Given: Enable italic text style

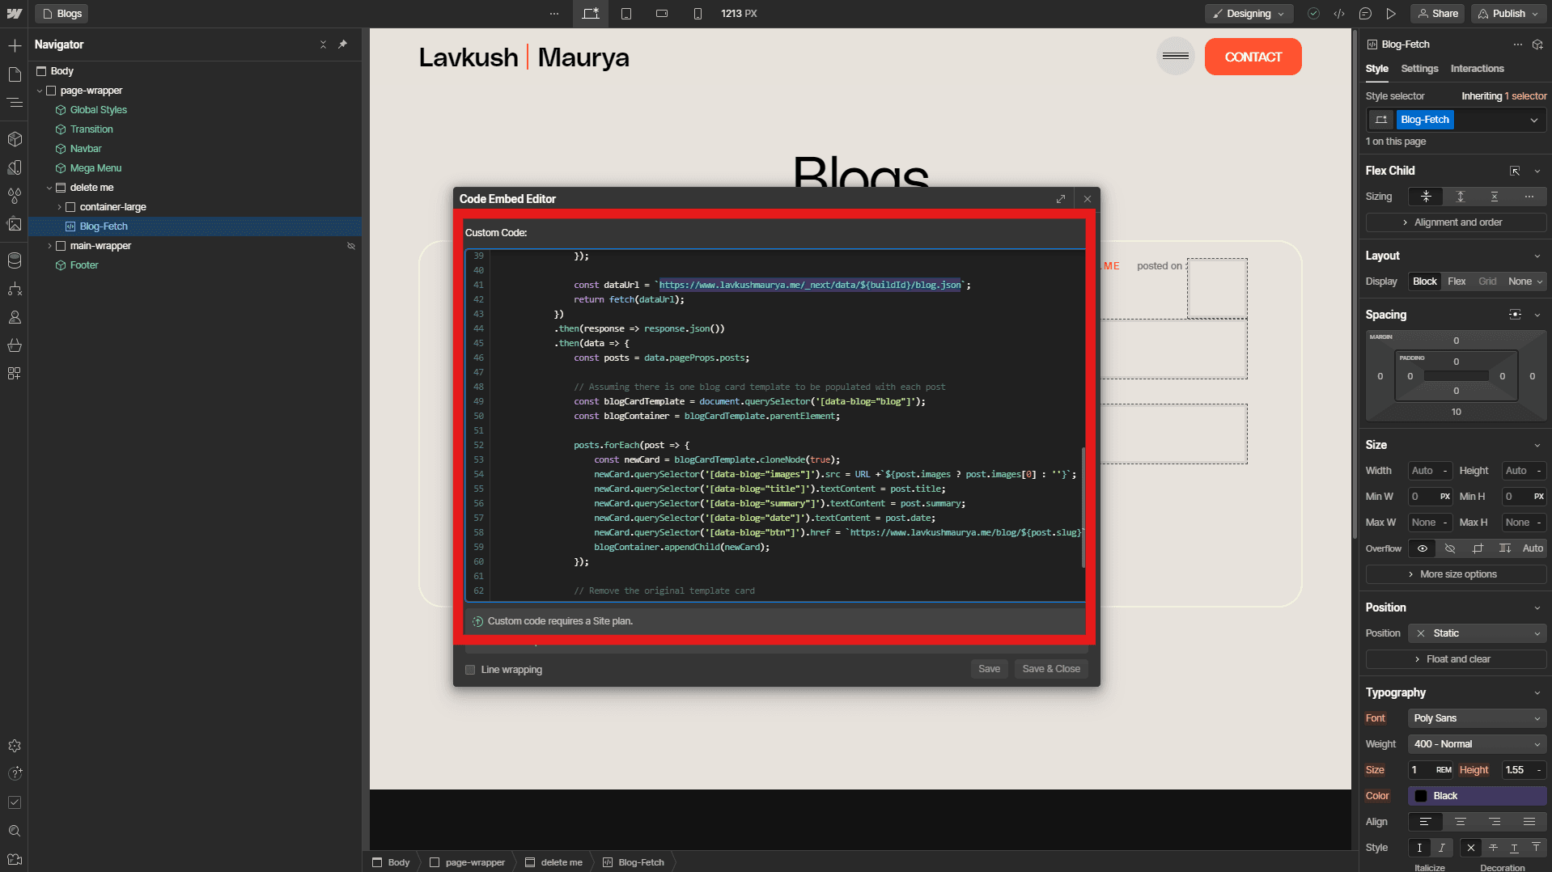Looking at the screenshot, I should pos(1442,848).
